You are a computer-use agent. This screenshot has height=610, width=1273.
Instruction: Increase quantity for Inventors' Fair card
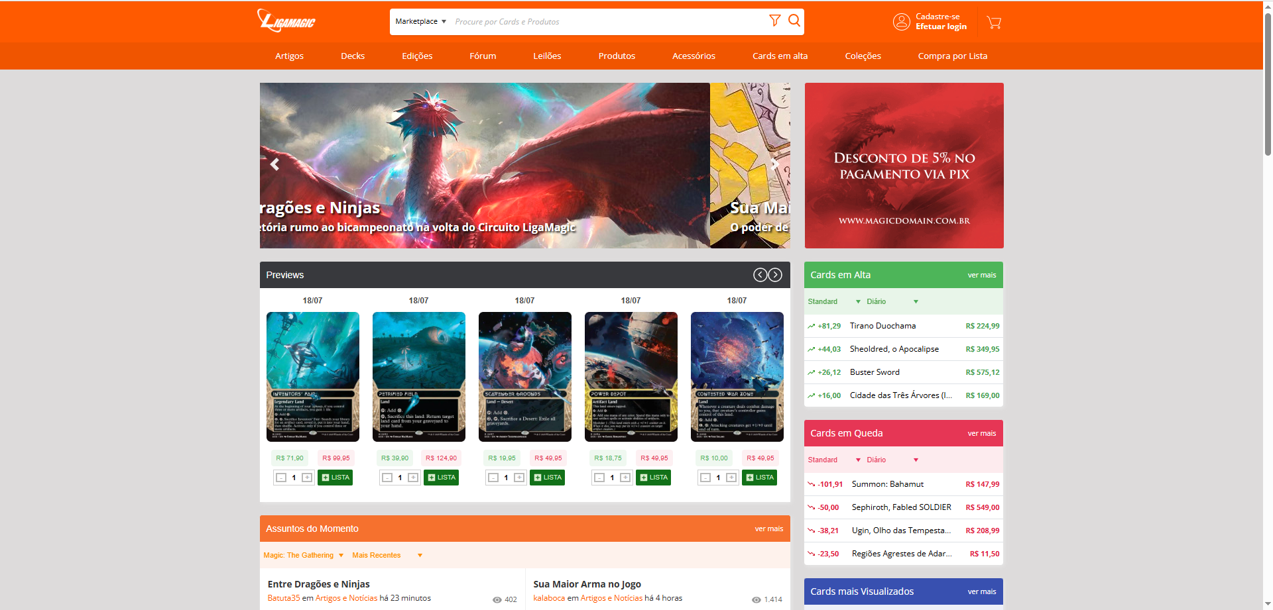(307, 478)
